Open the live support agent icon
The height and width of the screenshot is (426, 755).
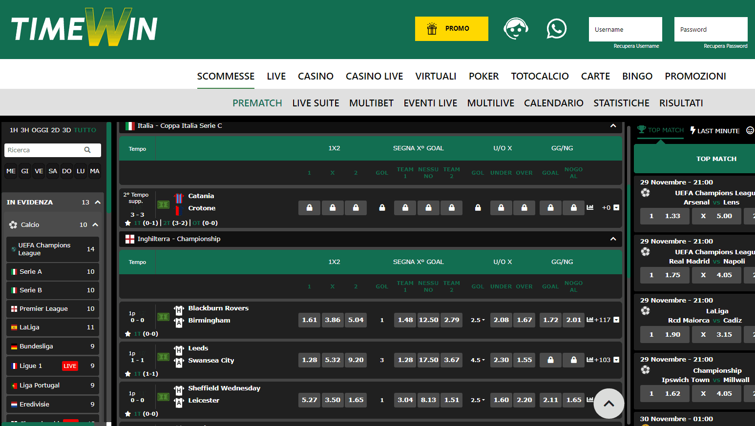(516, 29)
